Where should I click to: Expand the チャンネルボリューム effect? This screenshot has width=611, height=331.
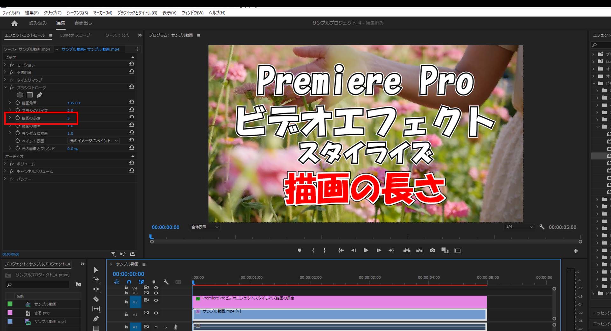[5, 171]
